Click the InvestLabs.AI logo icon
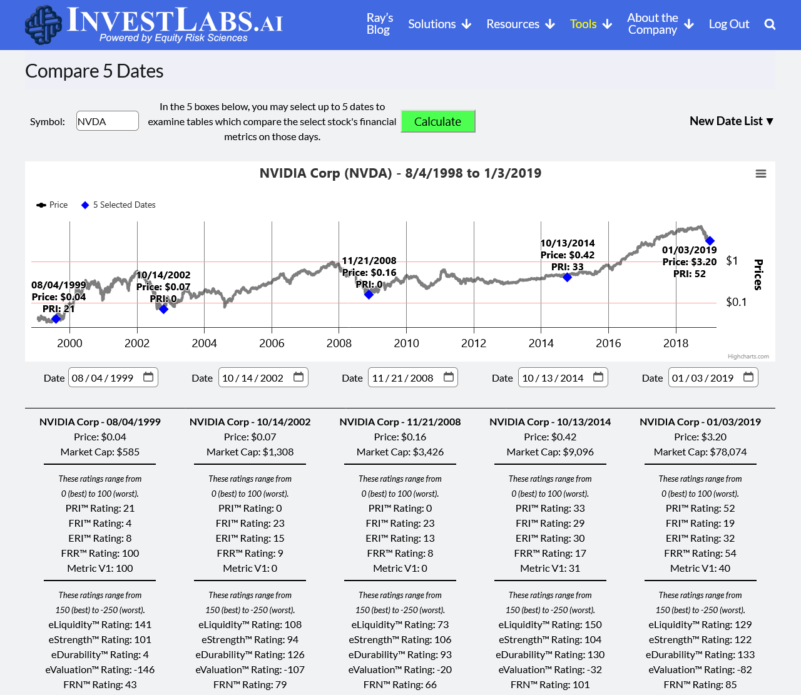Viewport: 801px width, 695px height. tap(44, 25)
